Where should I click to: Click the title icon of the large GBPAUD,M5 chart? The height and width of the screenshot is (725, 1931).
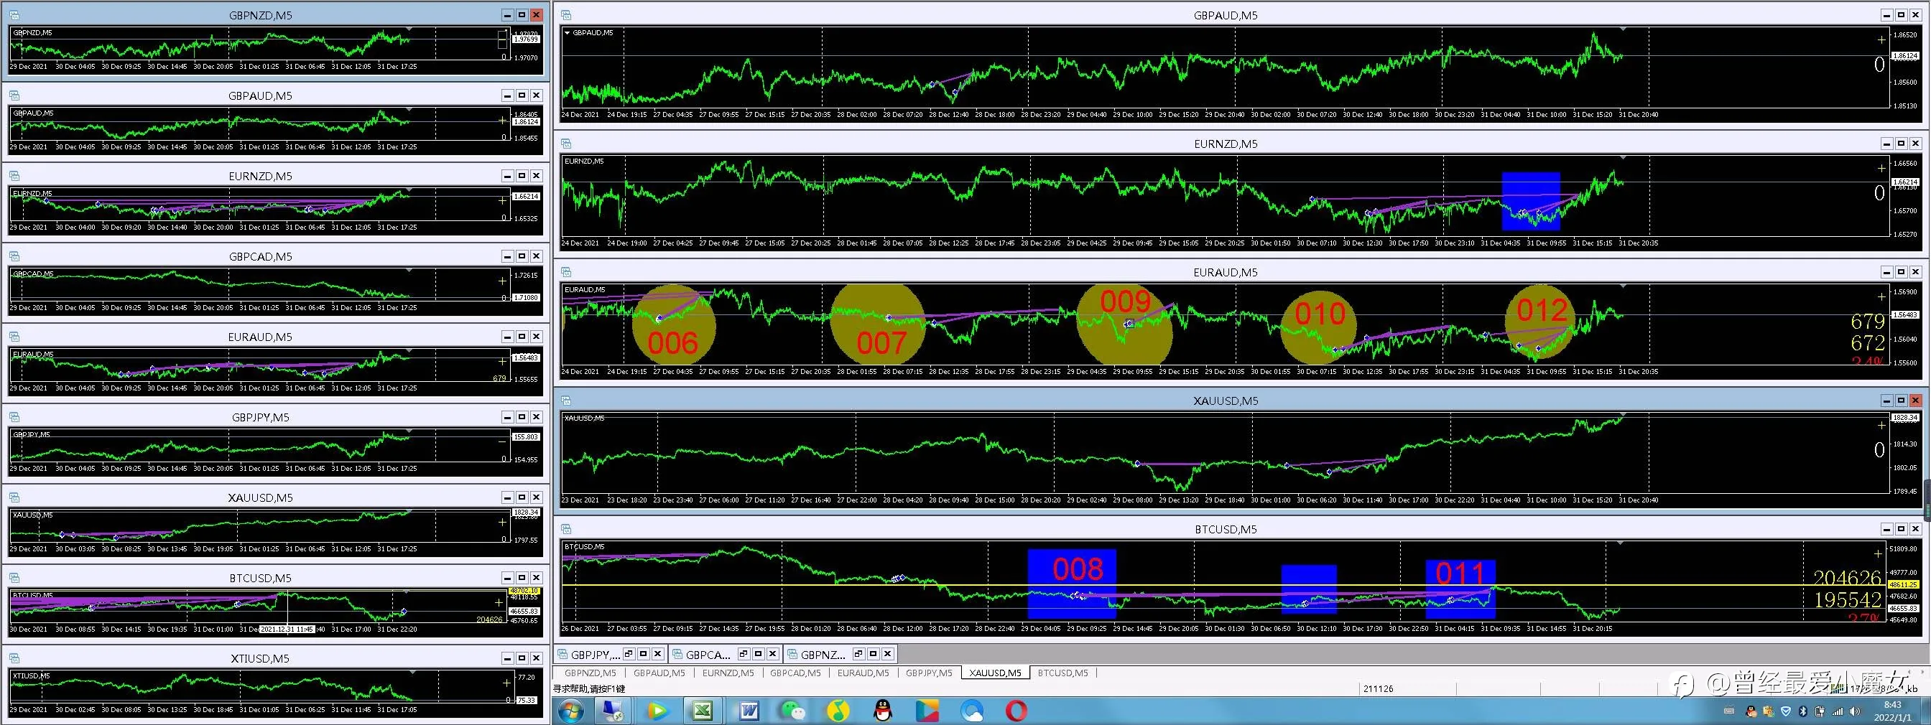point(567,15)
